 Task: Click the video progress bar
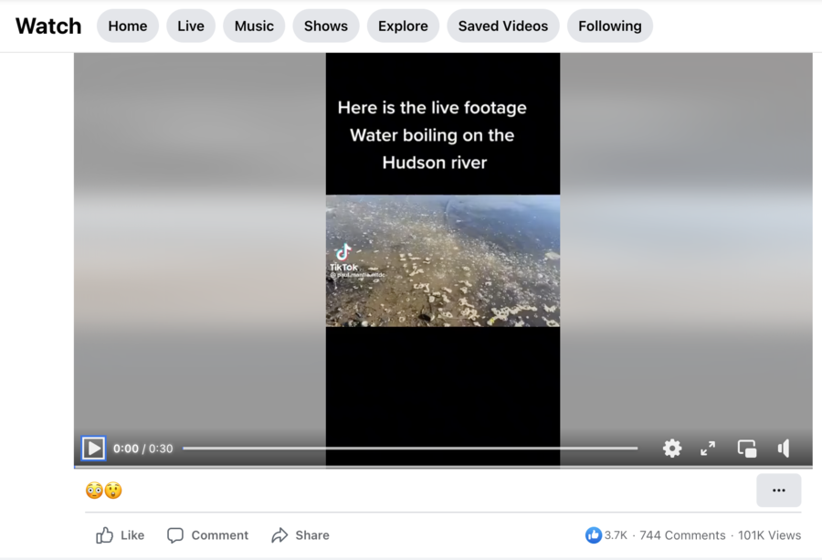pyautogui.click(x=410, y=449)
